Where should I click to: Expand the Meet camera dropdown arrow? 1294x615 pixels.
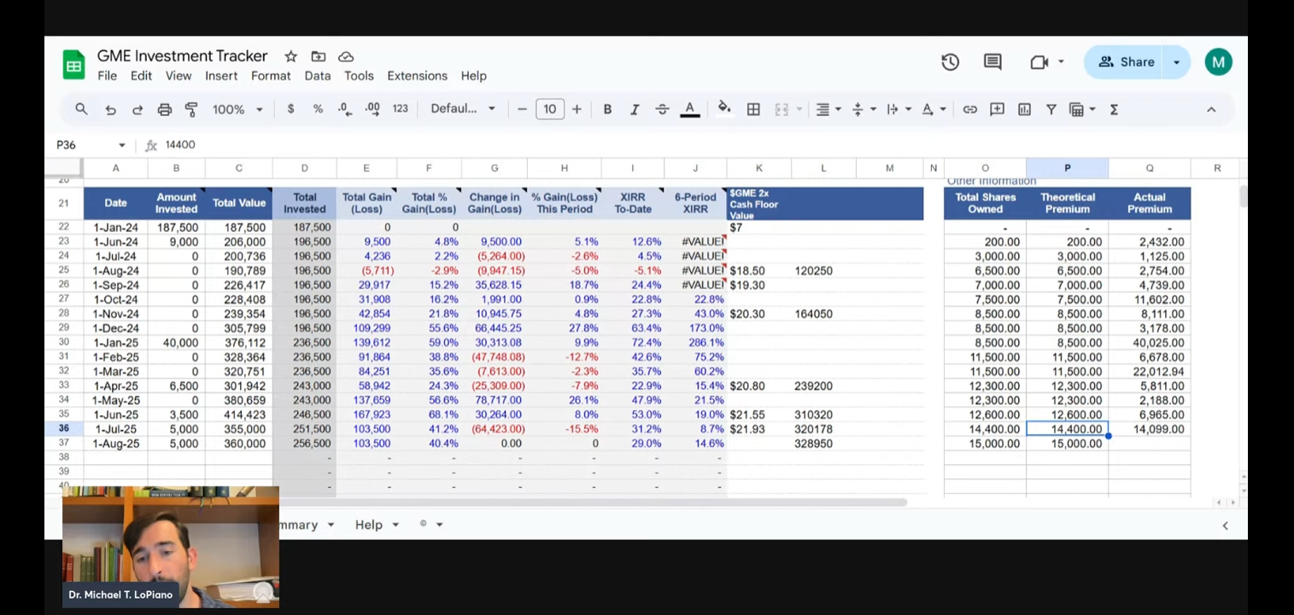pos(1062,62)
